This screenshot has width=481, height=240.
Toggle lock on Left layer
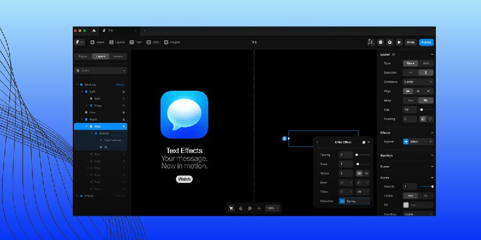click(124, 92)
